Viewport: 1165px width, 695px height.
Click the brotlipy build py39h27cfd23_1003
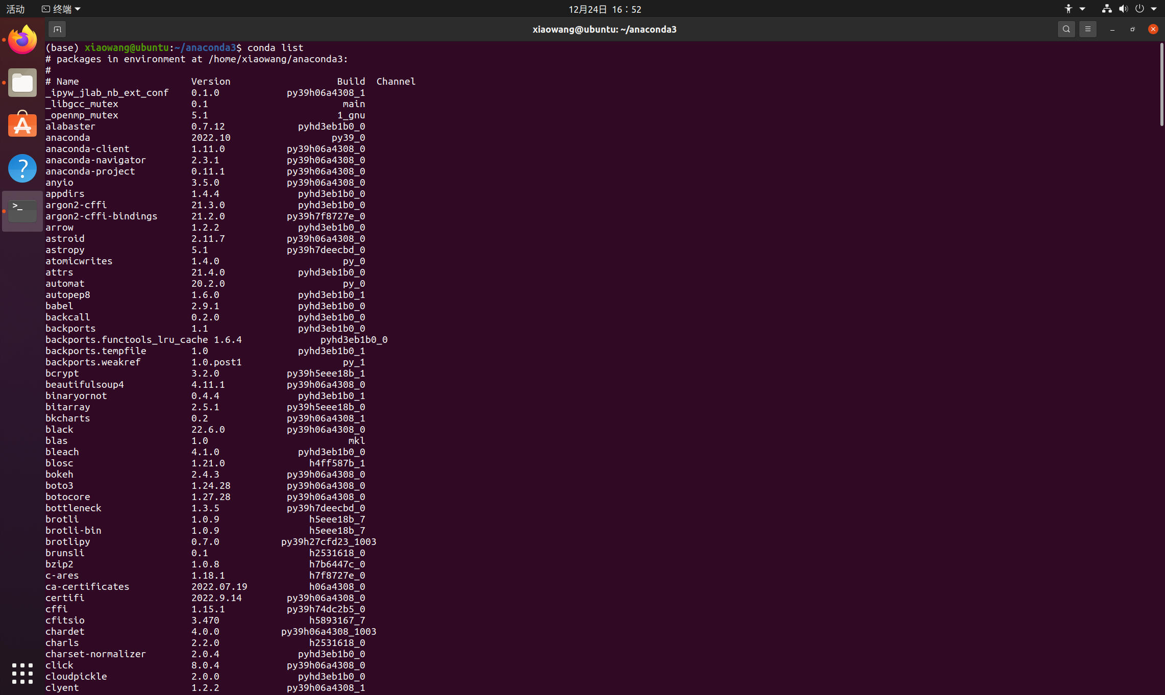329,541
